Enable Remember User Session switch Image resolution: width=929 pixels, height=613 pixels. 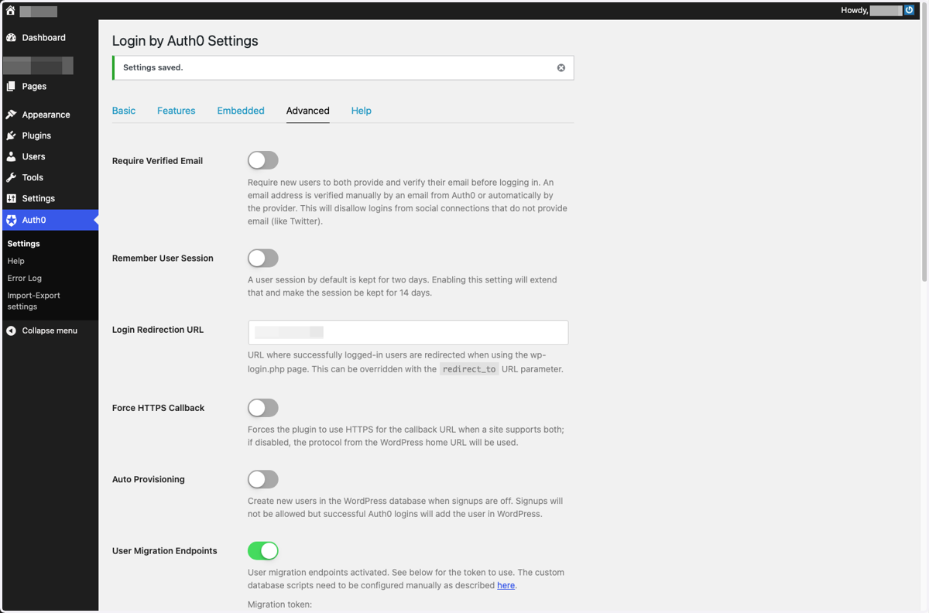pos(263,258)
